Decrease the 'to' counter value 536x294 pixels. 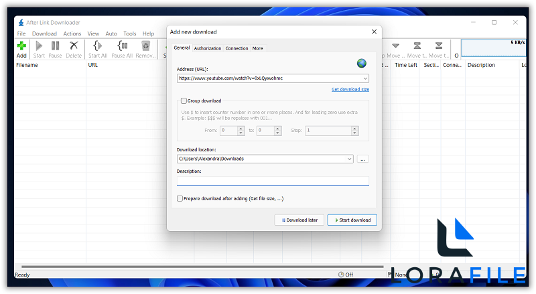pyautogui.click(x=278, y=133)
